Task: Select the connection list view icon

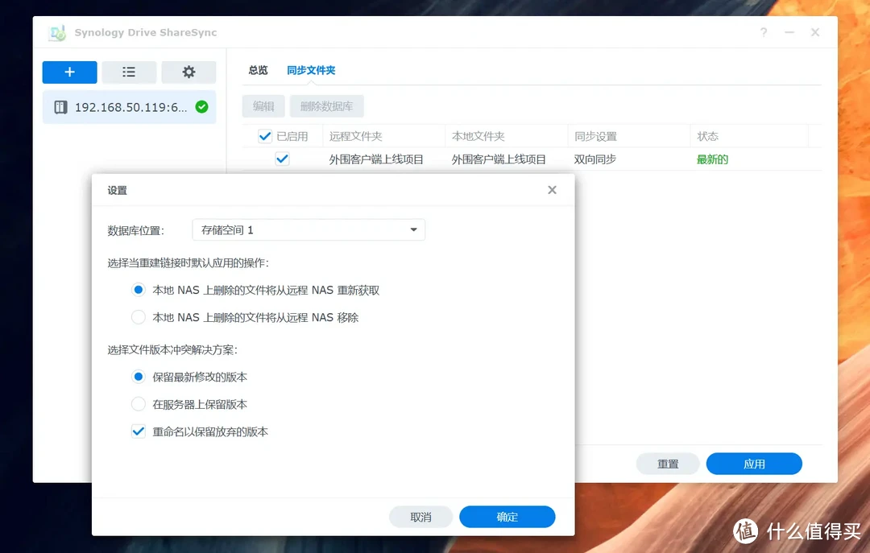Action: (x=129, y=72)
